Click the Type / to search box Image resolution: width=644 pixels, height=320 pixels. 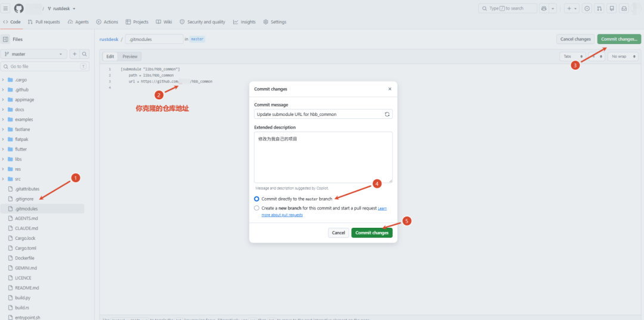click(x=507, y=8)
